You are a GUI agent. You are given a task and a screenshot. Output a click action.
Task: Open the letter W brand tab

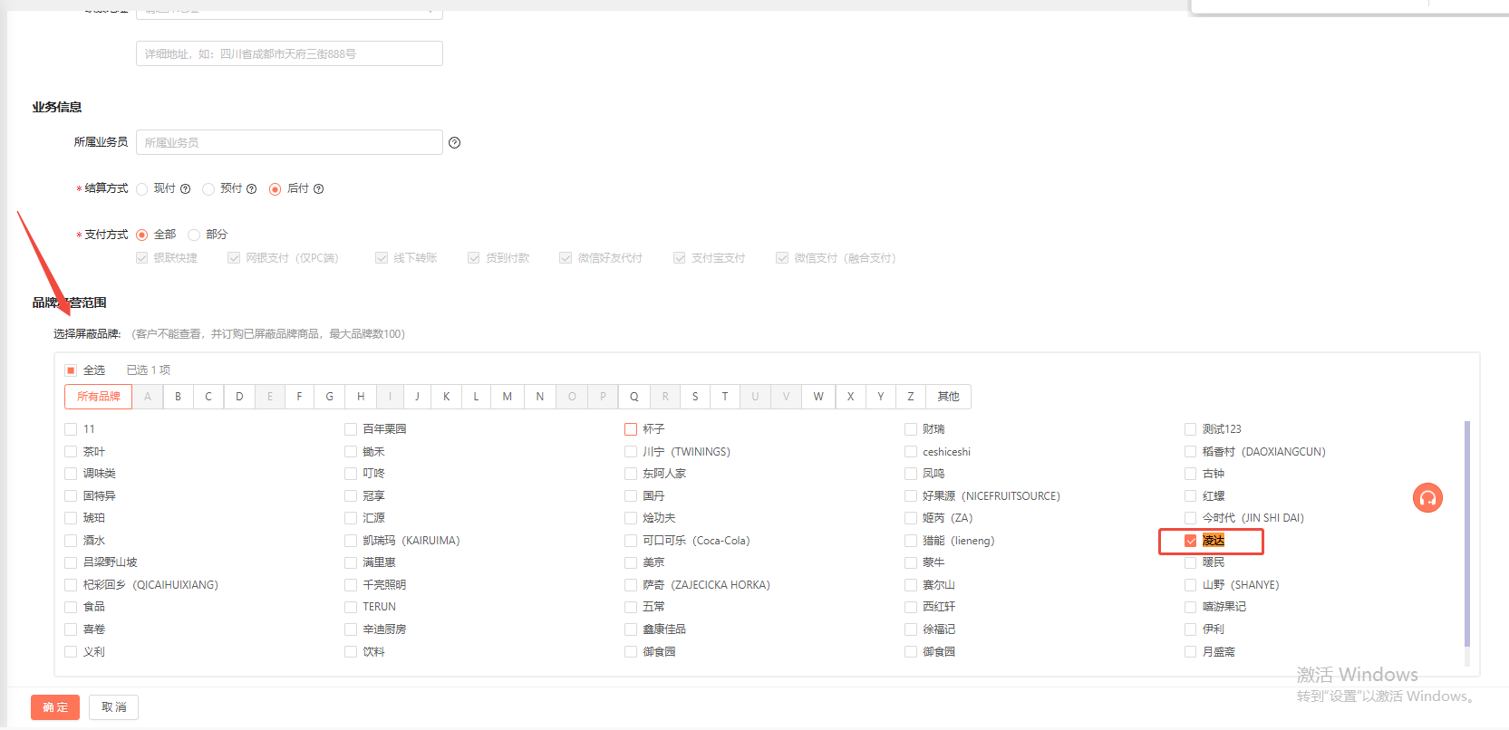point(818,397)
